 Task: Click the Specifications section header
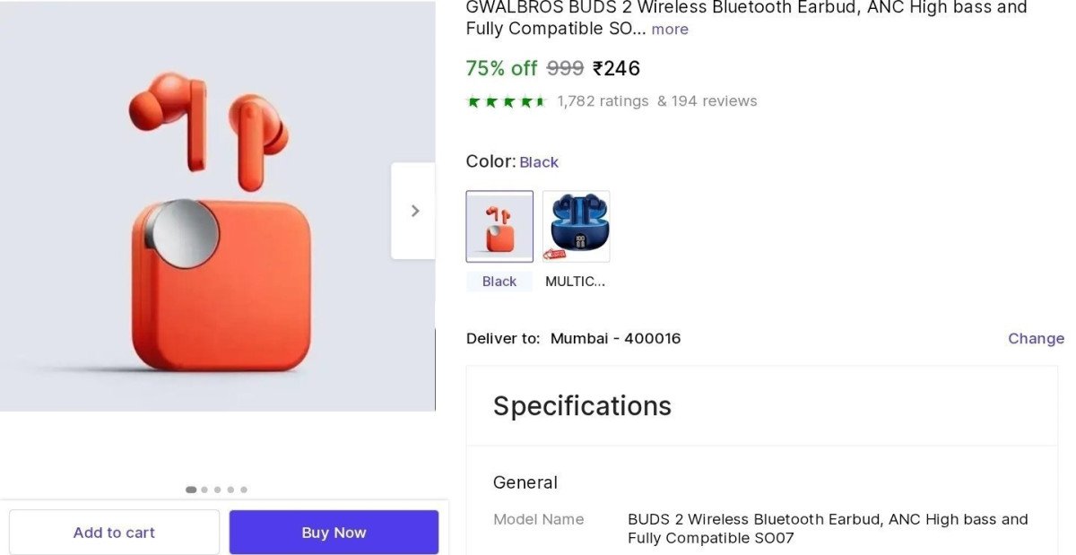[582, 406]
